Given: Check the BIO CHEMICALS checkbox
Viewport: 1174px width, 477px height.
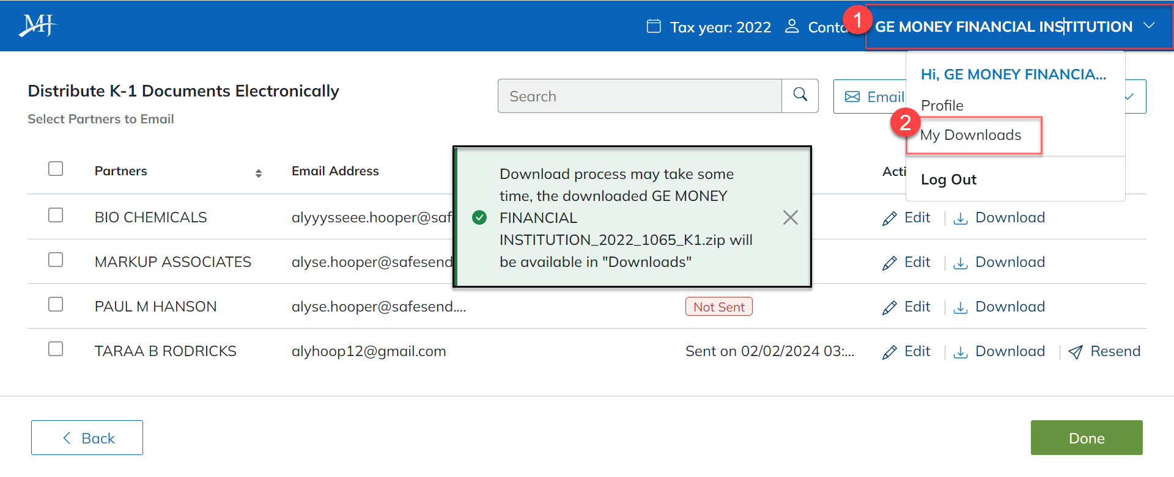Looking at the screenshot, I should 56,215.
